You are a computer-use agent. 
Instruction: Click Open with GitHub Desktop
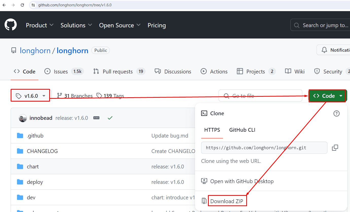[x=242, y=181]
